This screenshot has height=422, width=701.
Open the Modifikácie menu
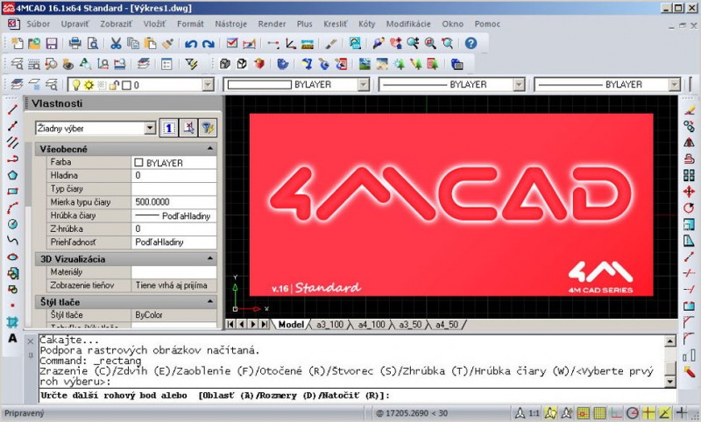tap(408, 25)
